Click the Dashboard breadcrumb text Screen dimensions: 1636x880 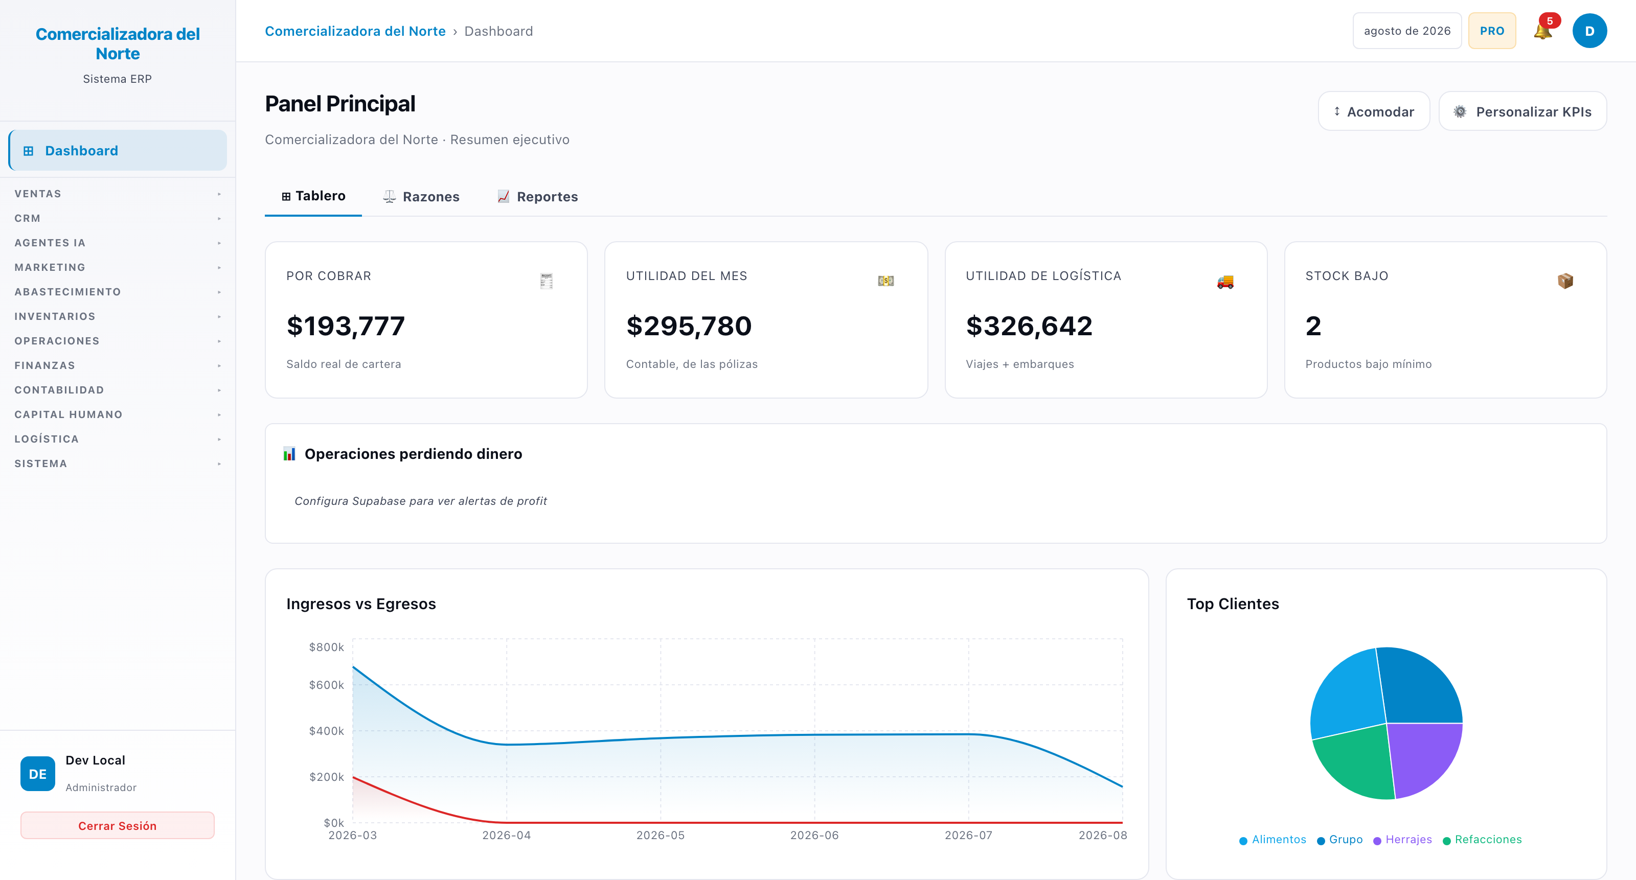[498, 31]
